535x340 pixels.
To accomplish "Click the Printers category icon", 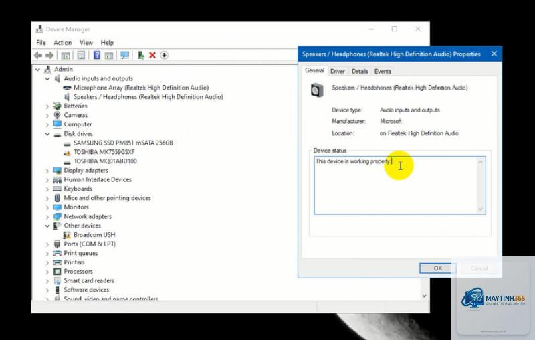I will 58,262.
